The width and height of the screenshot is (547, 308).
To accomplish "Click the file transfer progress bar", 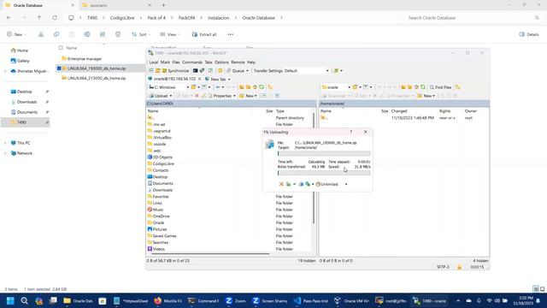I will (324, 153).
